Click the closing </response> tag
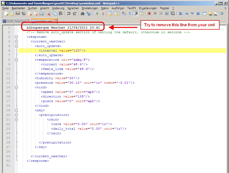Image resolution: width=229 pixels, height=173 pixels. coord(38,161)
